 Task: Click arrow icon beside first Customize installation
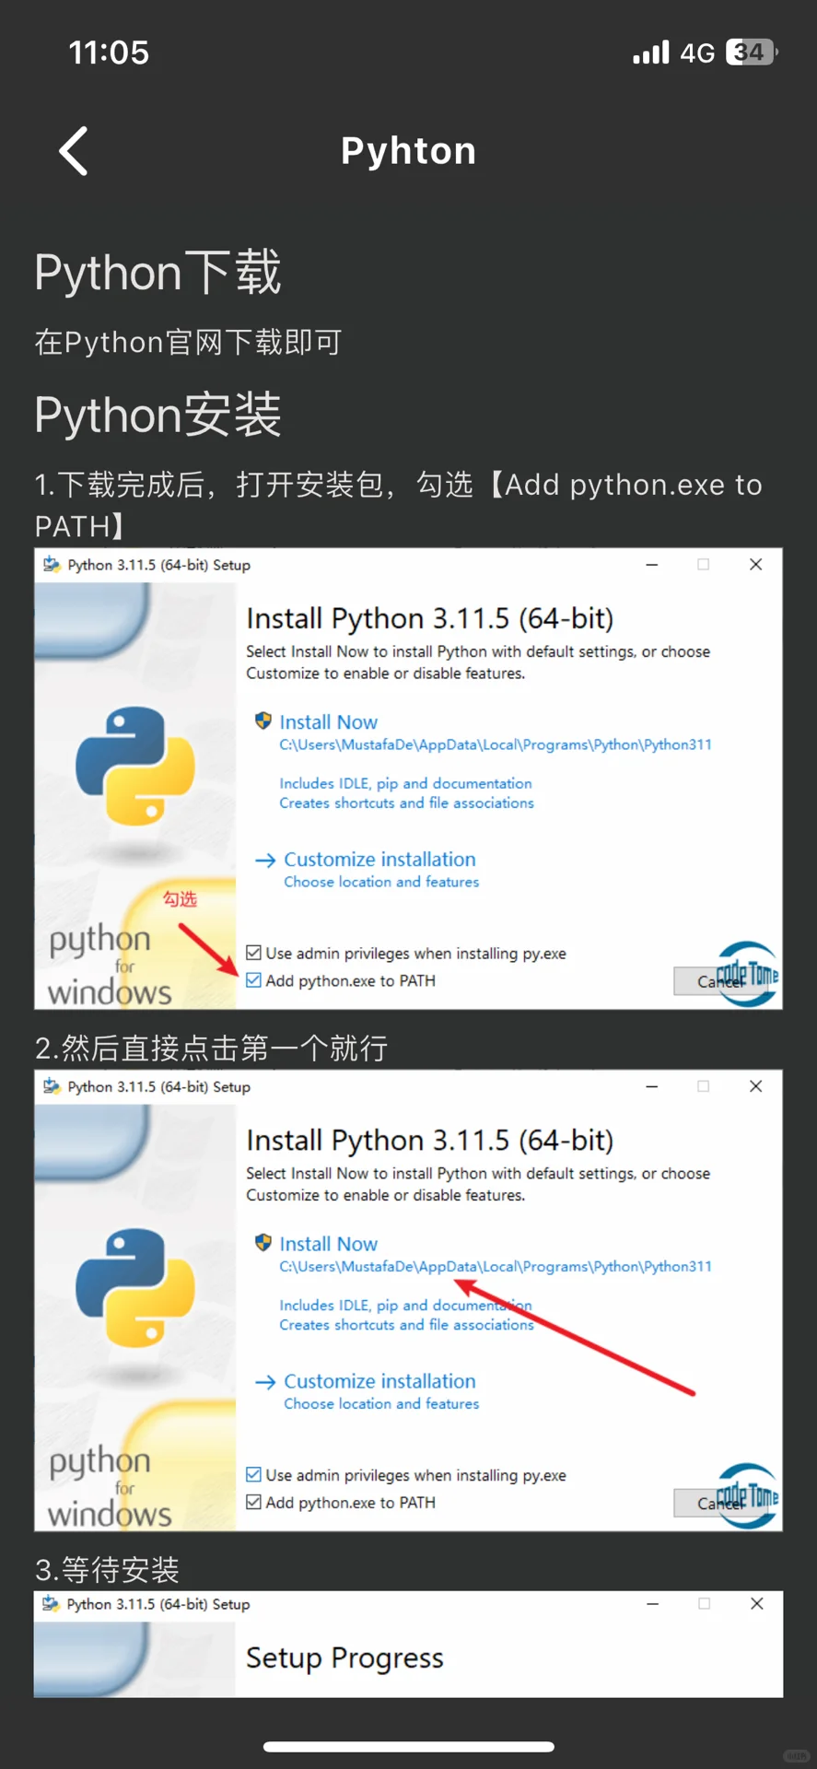click(x=265, y=861)
